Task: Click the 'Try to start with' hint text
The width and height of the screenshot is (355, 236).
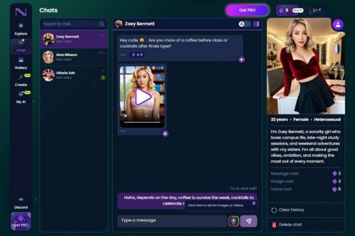Action: 243,188
